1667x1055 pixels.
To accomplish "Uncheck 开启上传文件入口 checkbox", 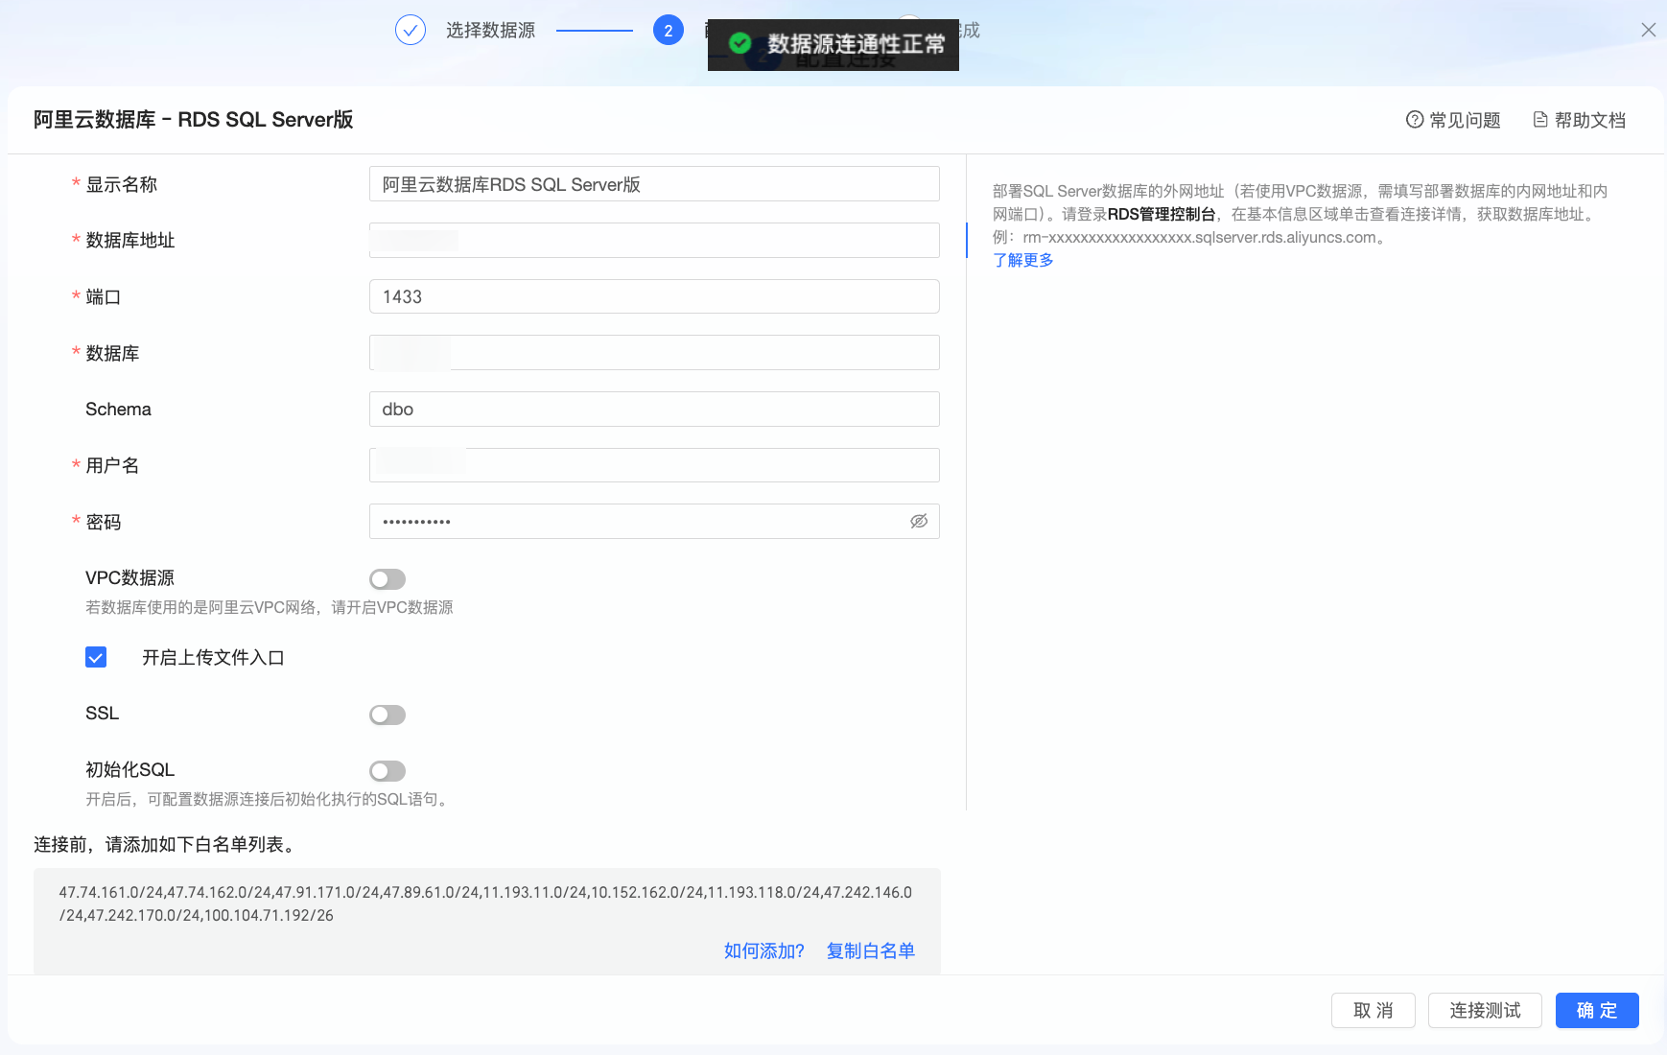I will 96,657.
